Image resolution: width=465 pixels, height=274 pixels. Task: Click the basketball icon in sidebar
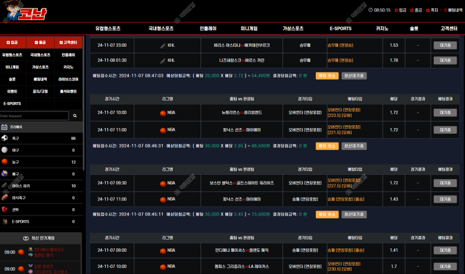tap(5, 162)
